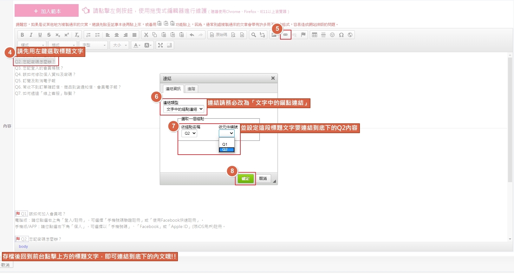Maximize the editor with the fullscreen icon
The height and width of the screenshot is (277, 514).
[x=160, y=45]
